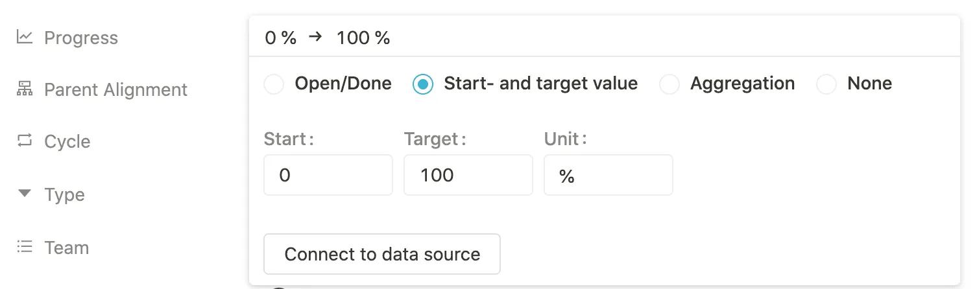Image resolution: width=977 pixels, height=289 pixels.
Task: Click the 0 % → 100 % progress summary
Action: [x=328, y=38]
